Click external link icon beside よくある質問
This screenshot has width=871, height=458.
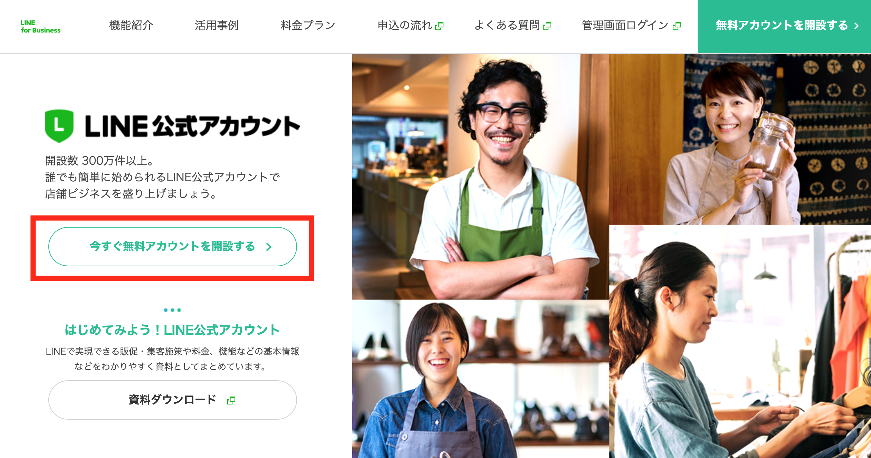click(x=547, y=26)
